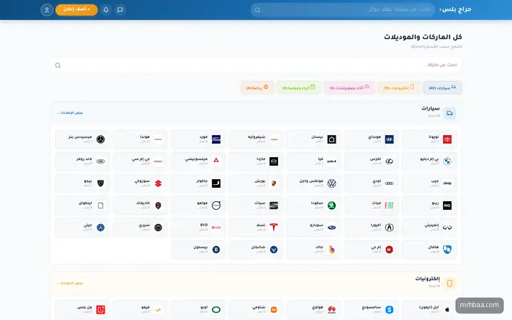This screenshot has width=512, height=320.
Task: Focus the ابحث عن ماركة brand search box
Action: pos(256,65)
